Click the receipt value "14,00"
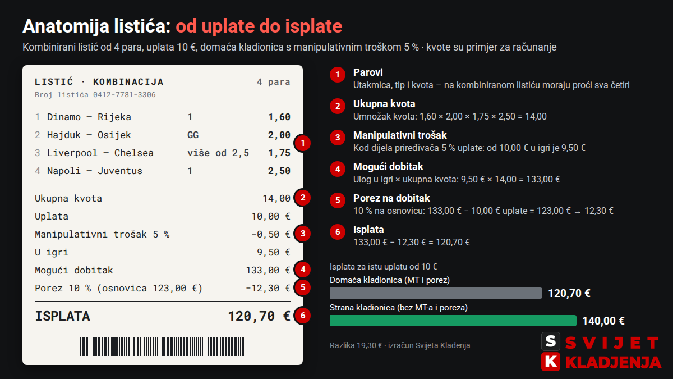The image size is (673, 379). (276, 198)
